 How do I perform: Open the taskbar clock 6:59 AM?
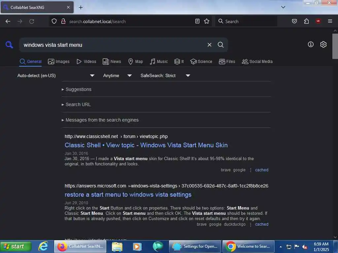[x=321, y=247]
